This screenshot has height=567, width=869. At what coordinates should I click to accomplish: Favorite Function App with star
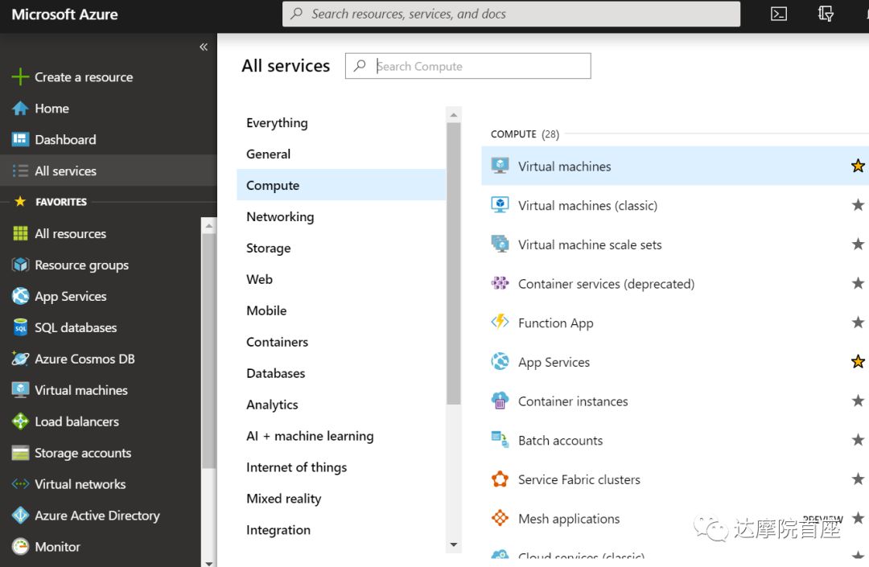click(x=858, y=323)
